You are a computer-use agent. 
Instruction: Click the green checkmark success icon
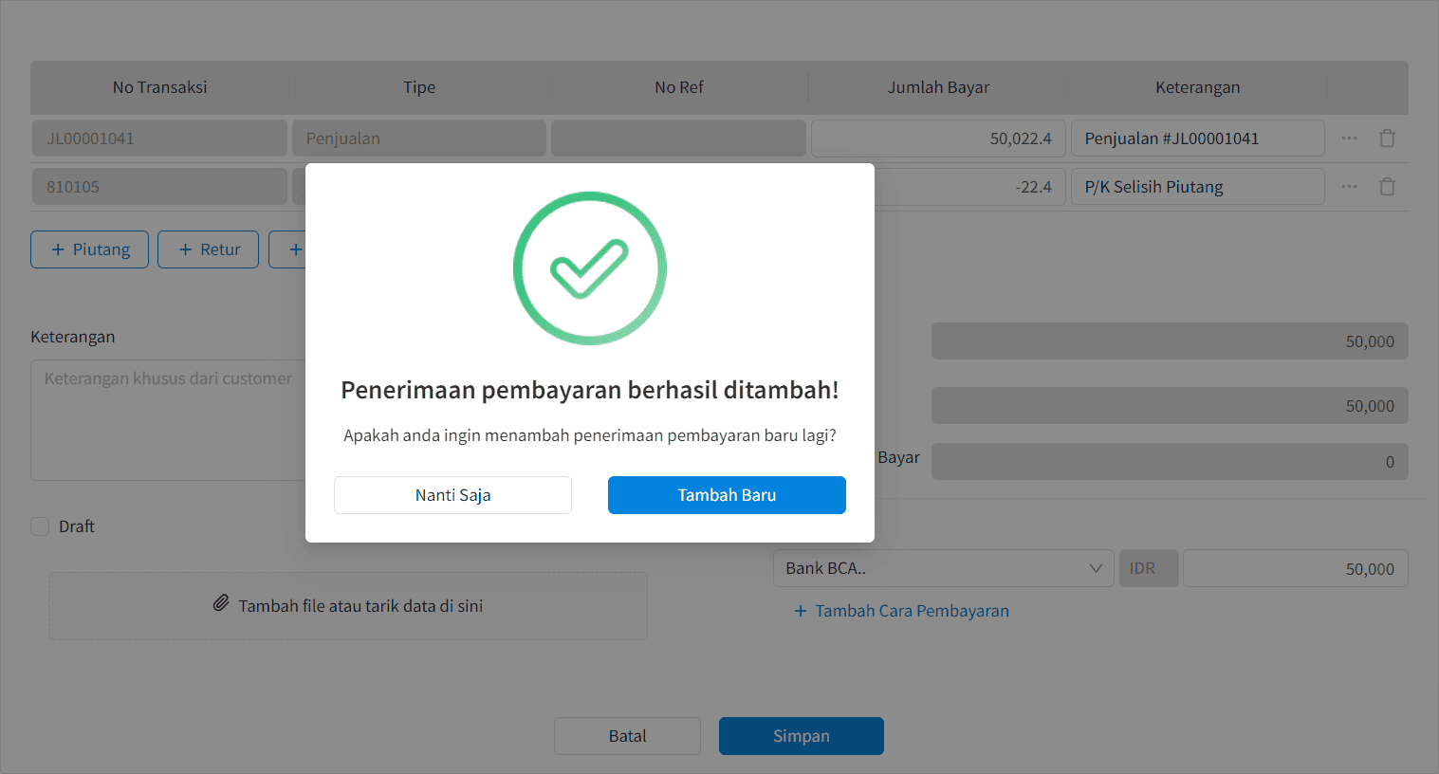point(590,268)
